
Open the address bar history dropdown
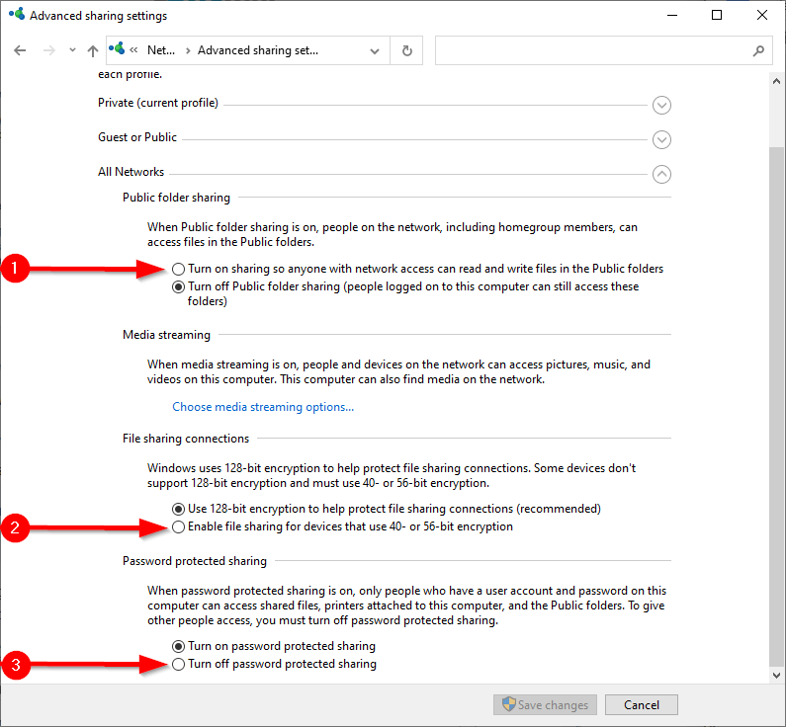(375, 51)
